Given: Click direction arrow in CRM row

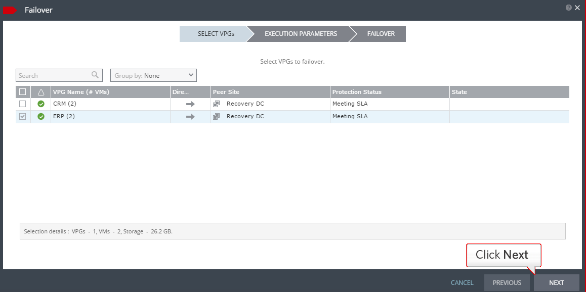Looking at the screenshot, I should 190,104.
